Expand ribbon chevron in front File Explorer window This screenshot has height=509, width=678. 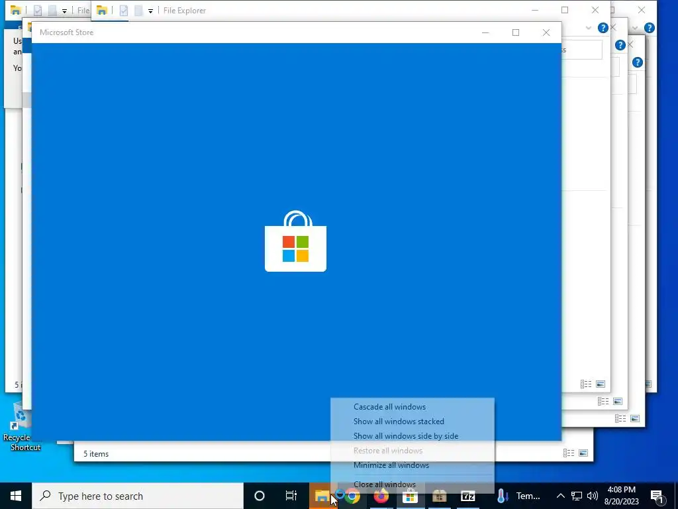588,28
